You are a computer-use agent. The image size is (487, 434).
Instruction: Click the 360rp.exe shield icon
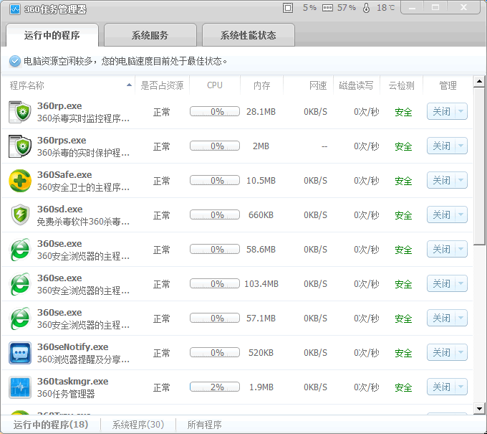point(19,112)
